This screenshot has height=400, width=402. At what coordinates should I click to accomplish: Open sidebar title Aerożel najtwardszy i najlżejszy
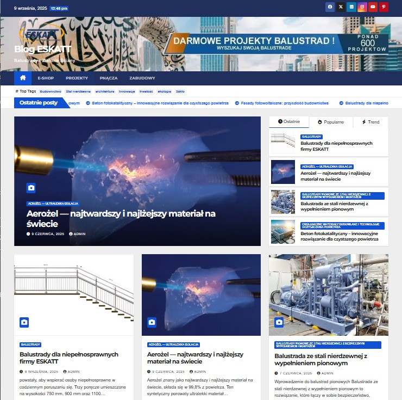click(x=336, y=176)
